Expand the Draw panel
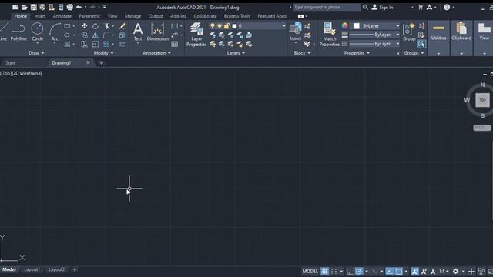The image size is (493, 277). tap(36, 53)
